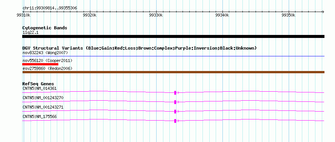Click the ruler's right arrowhead
This screenshot has width=335, height=142.
[x=323, y=12]
